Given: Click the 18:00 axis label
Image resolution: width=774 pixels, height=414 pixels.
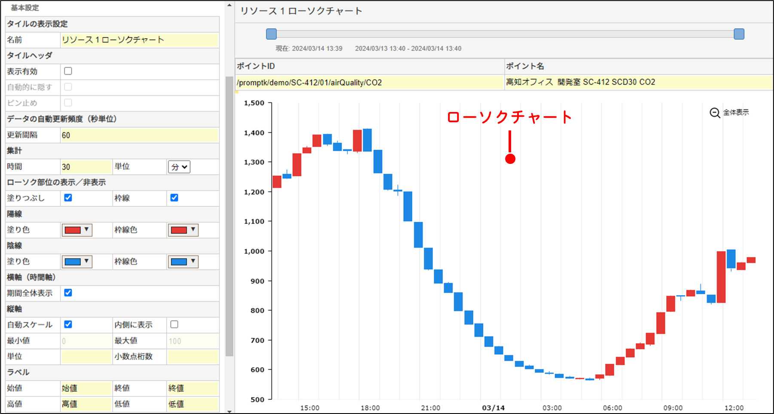Looking at the screenshot, I should click(370, 408).
